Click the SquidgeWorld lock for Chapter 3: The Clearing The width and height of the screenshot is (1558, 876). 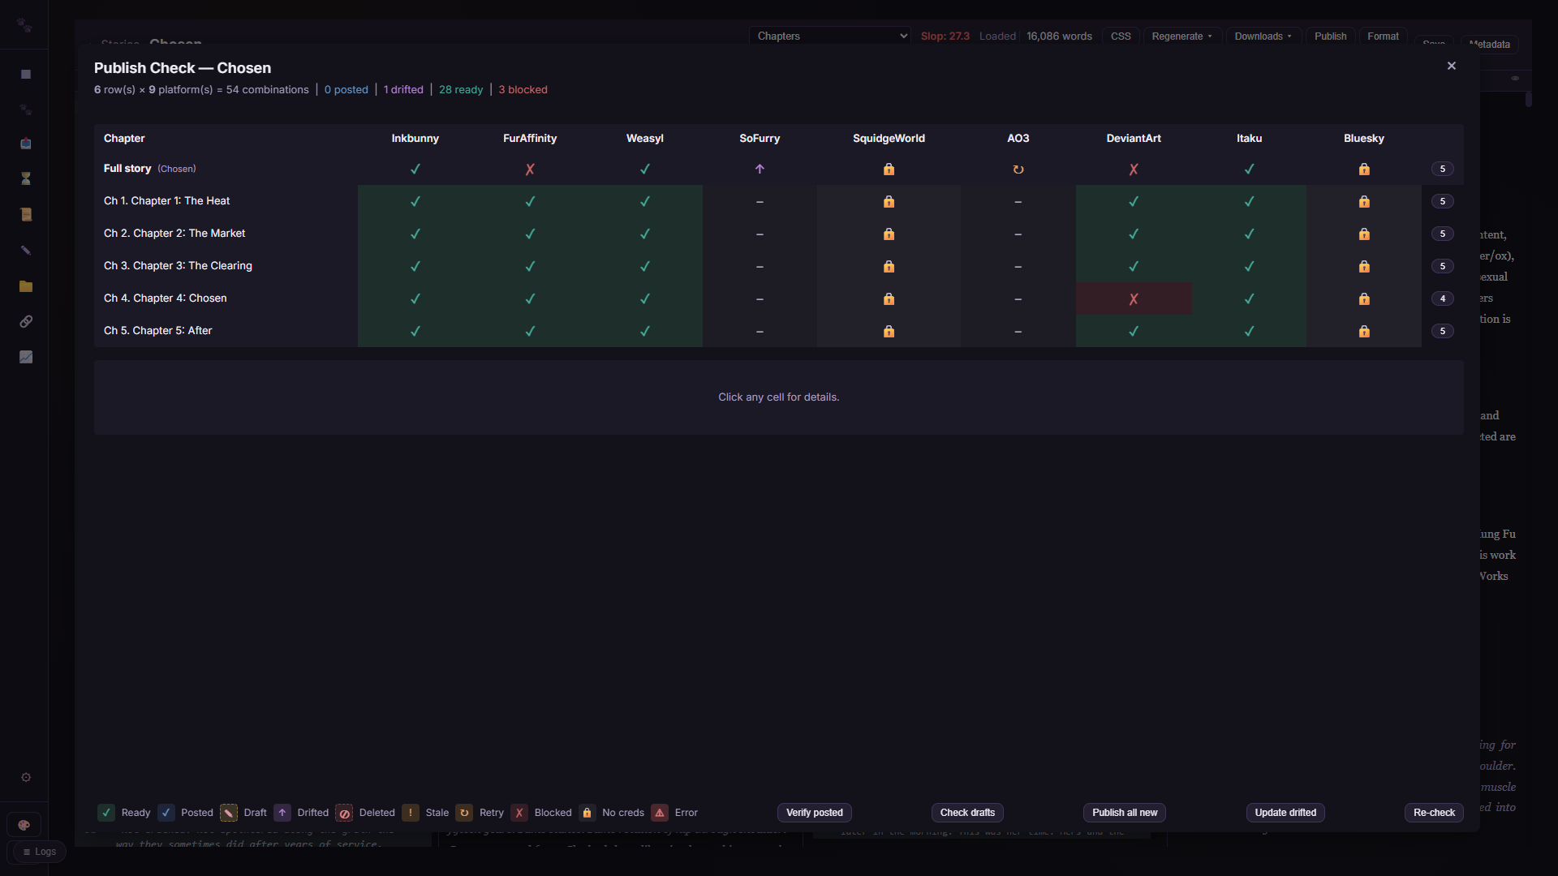point(889,266)
